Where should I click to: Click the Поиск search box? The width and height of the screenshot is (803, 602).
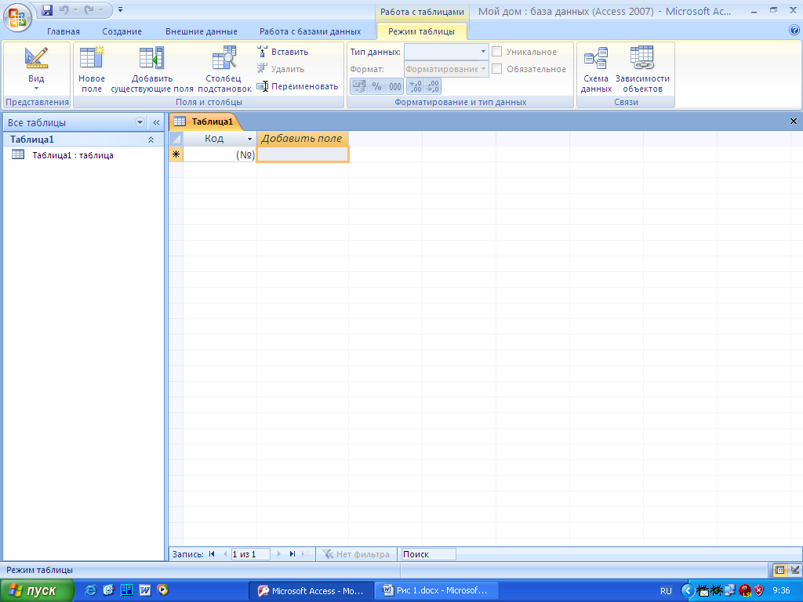pyautogui.click(x=428, y=554)
